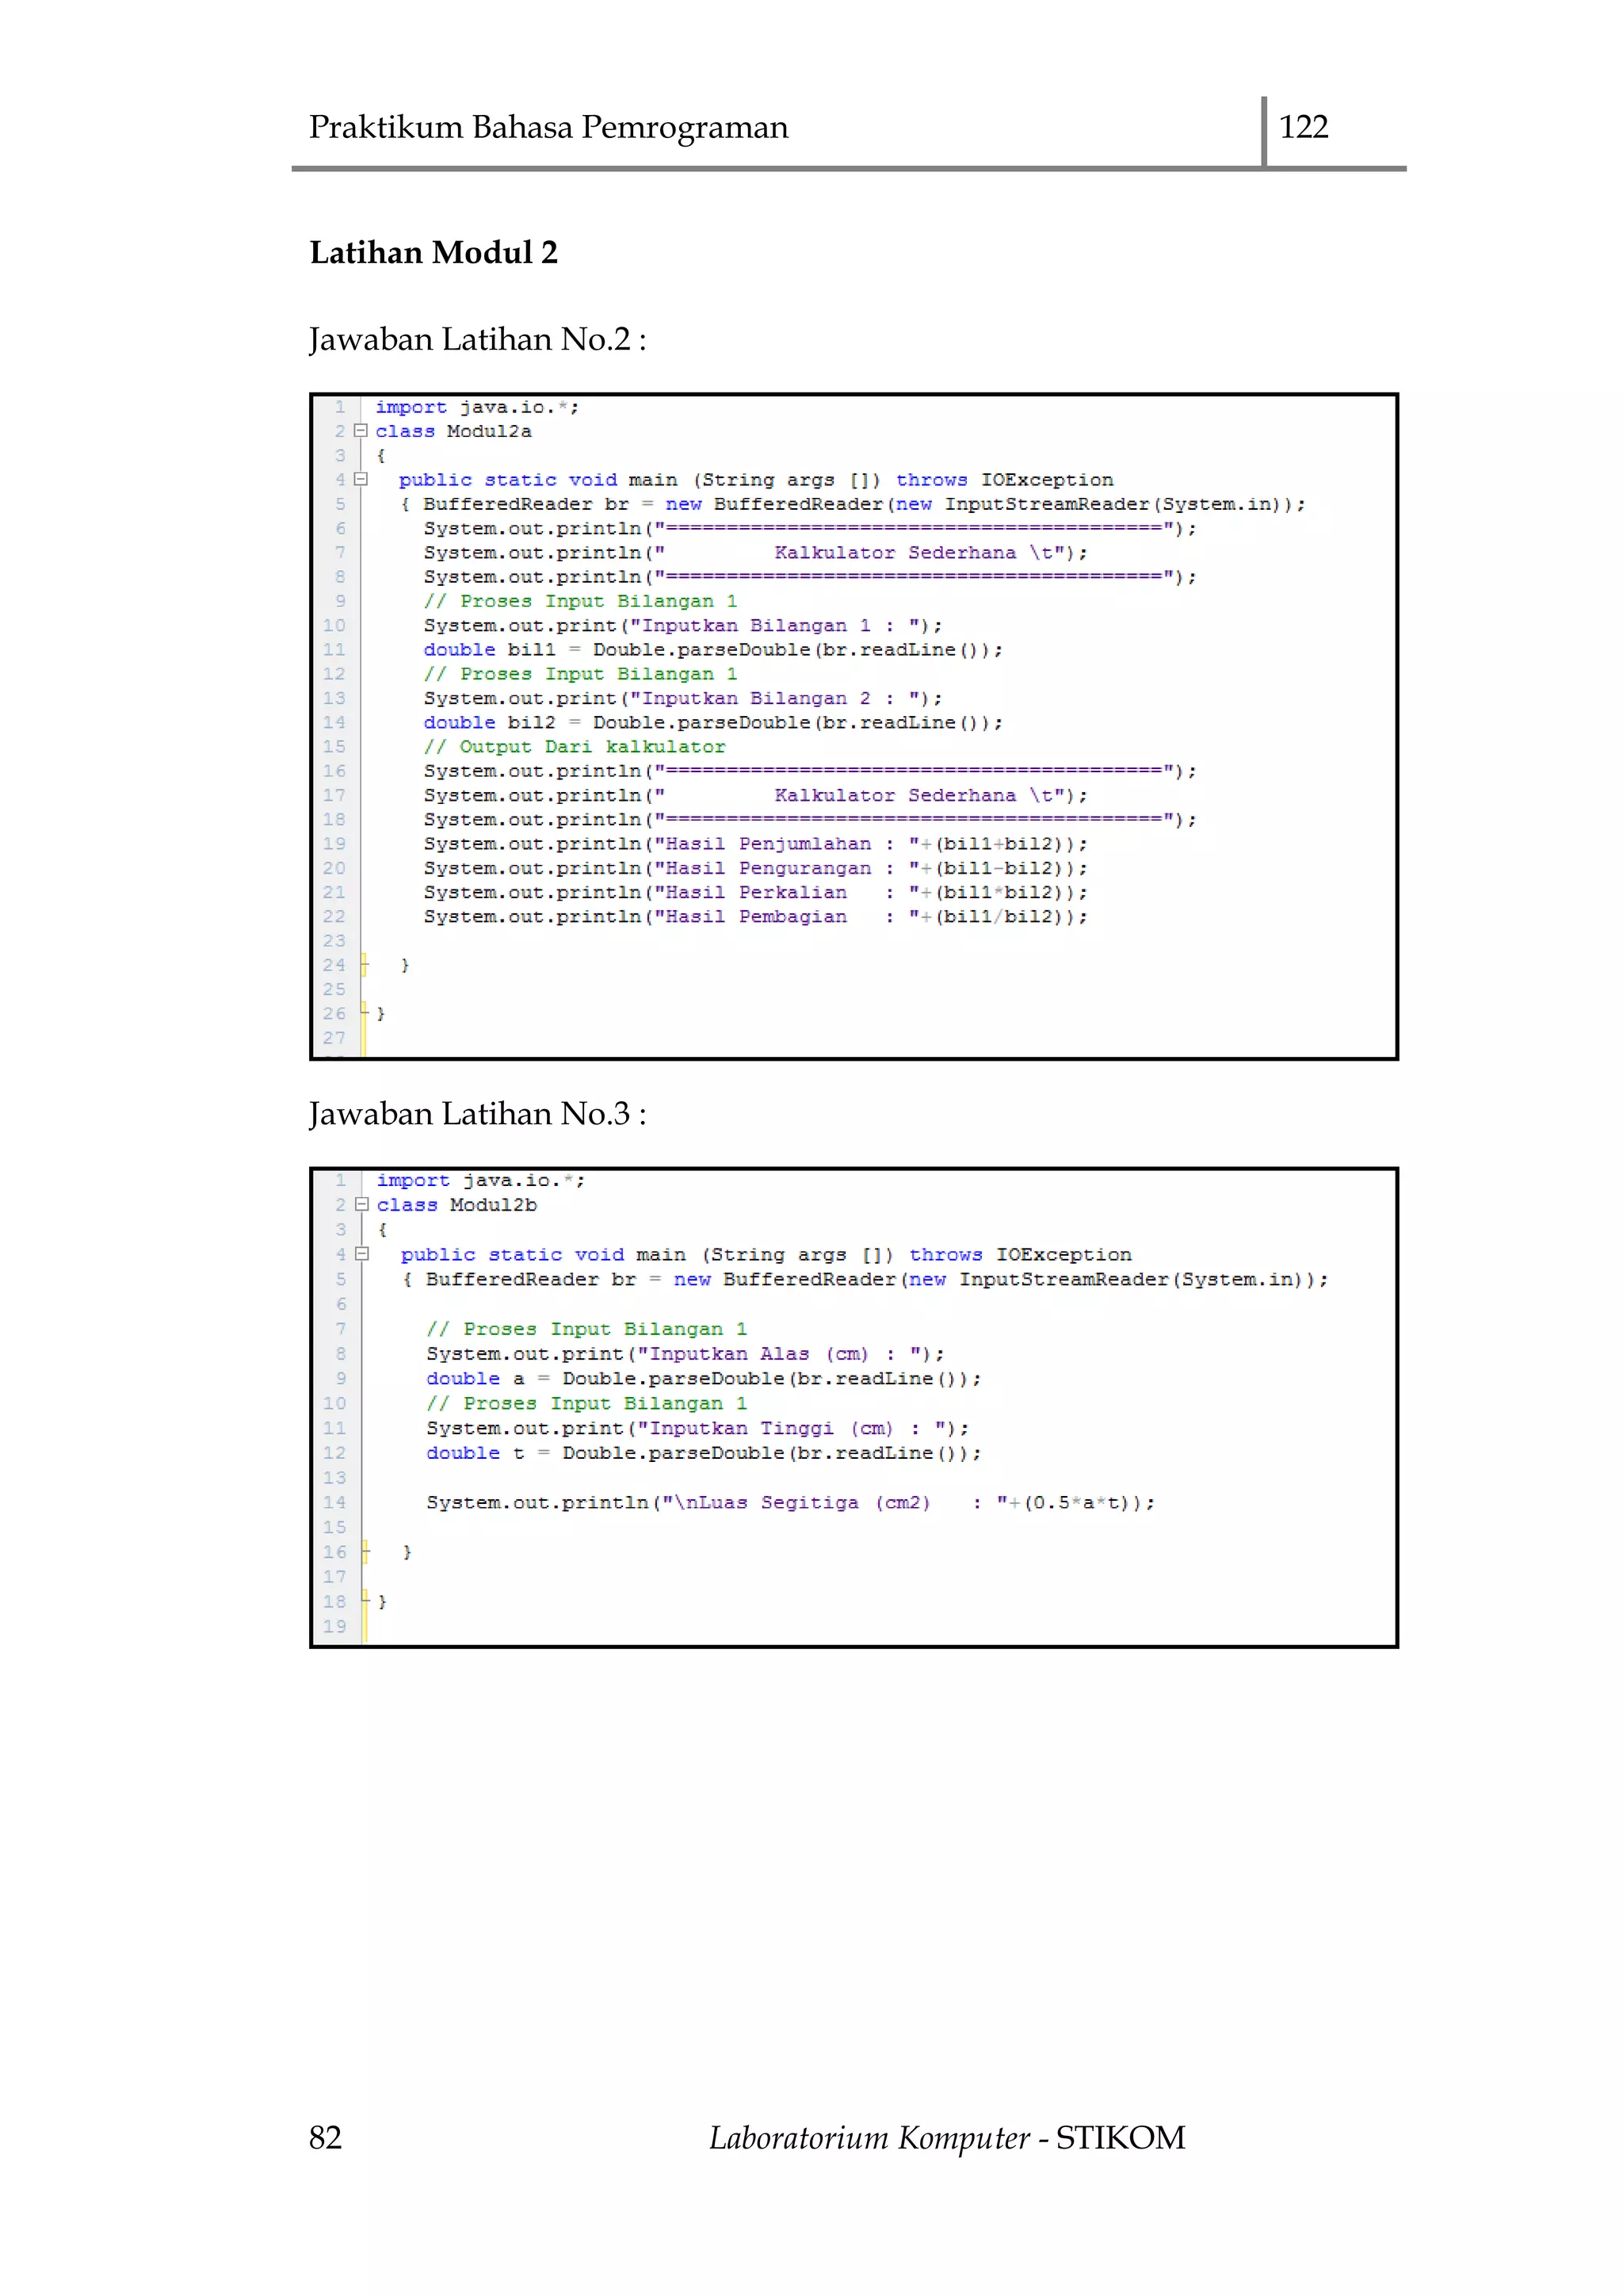Click the fold end marker at line 18 of Modul2b
1623x2296 pixels.
[366, 1601]
